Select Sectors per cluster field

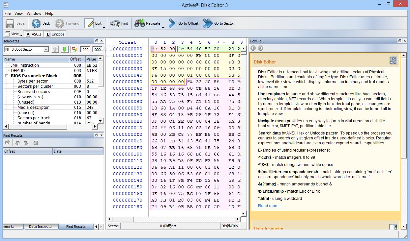pos(51,86)
